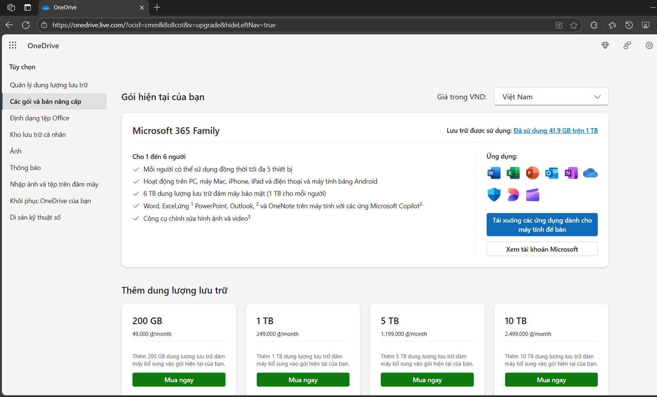Open browser history clock icon
Screen dimensions: 657x397
pyautogui.click(x=629, y=25)
